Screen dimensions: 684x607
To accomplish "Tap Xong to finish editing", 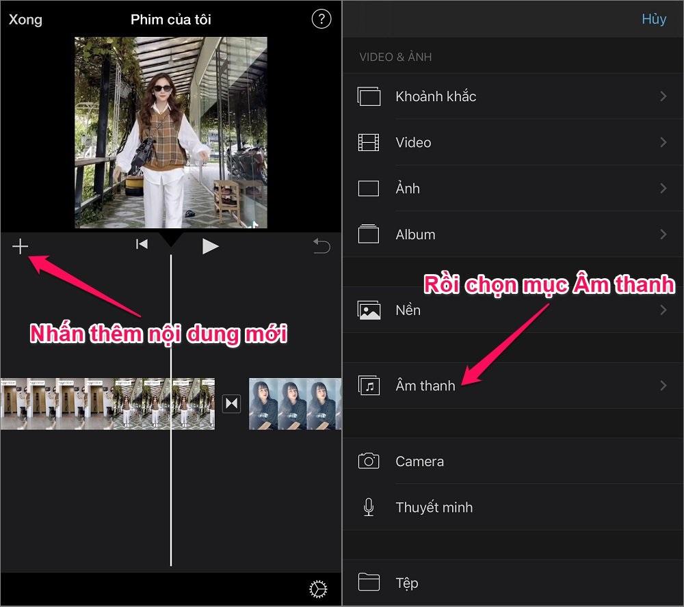I will point(25,19).
